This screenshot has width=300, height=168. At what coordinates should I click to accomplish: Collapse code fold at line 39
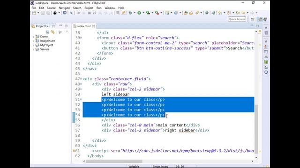pos(81,38)
